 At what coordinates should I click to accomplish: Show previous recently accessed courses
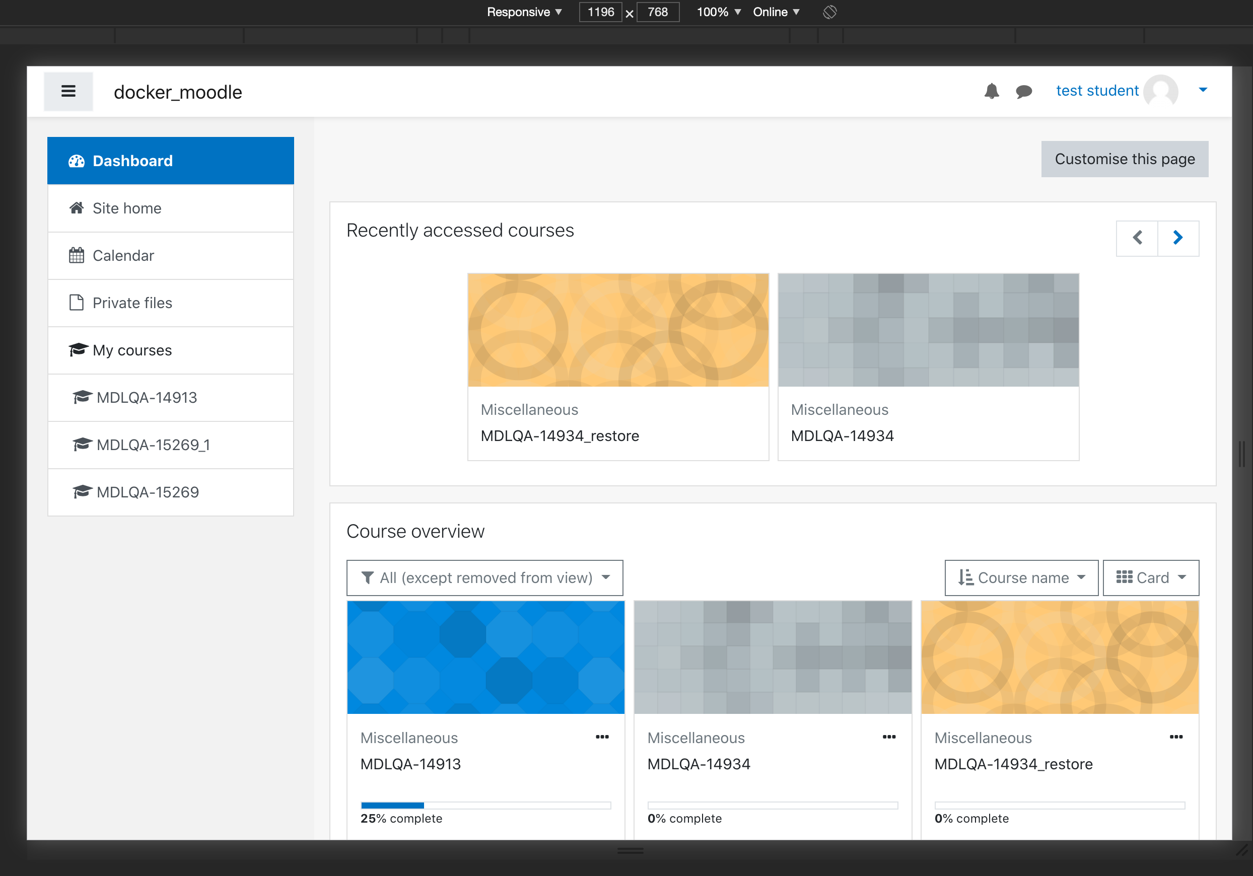(1137, 238)
